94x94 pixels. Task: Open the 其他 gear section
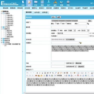[x=68, y=3]
